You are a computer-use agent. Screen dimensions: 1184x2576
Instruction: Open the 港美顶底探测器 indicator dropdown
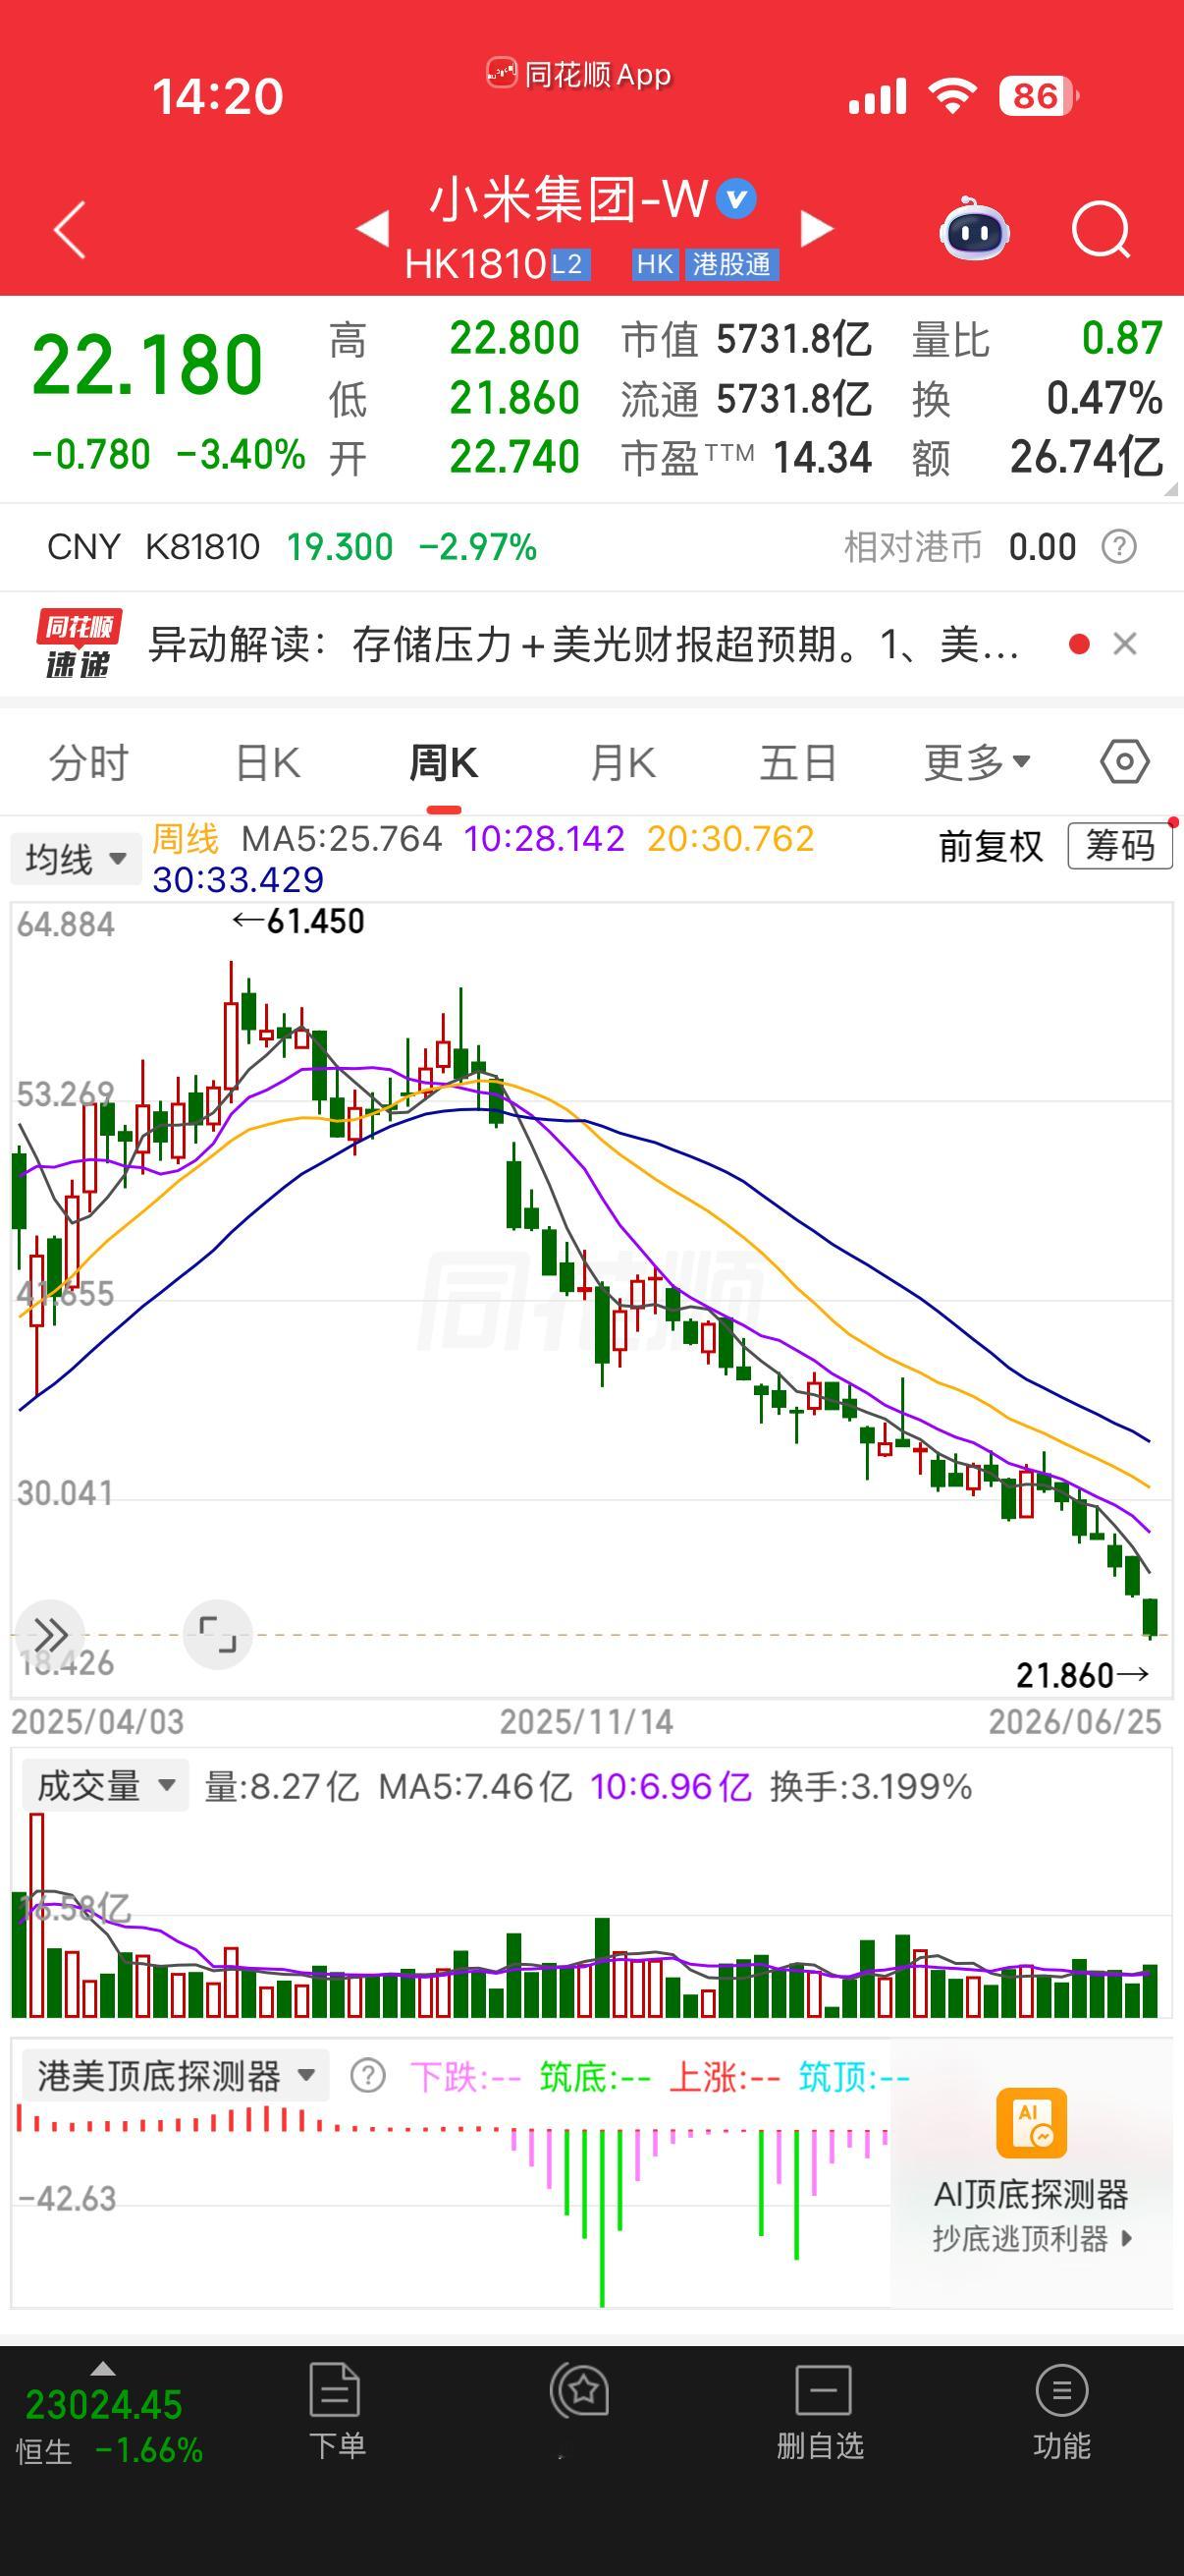[176, 2077]
